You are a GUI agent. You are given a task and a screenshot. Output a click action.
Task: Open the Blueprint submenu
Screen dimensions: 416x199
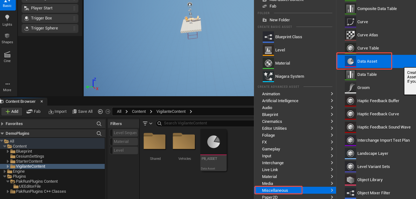pos(295,115)
